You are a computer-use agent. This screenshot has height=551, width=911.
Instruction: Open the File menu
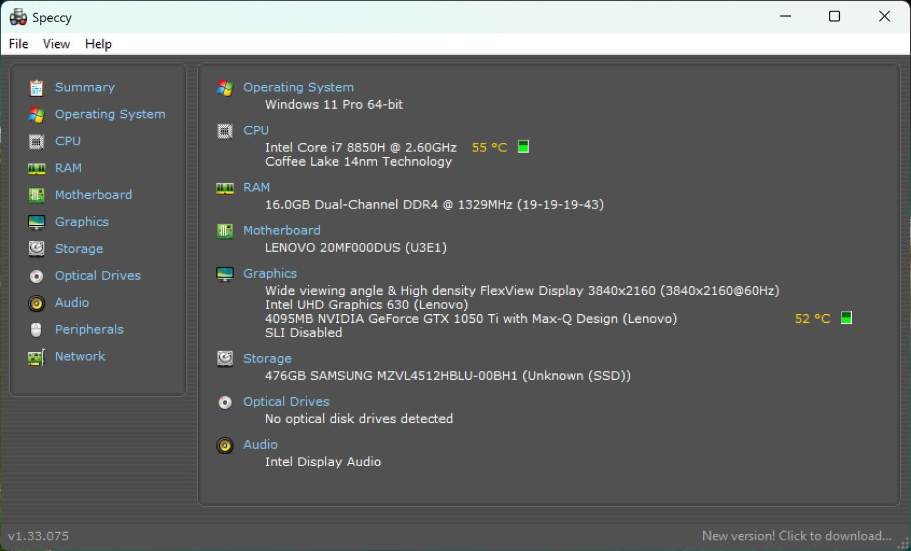pos(19,44)
